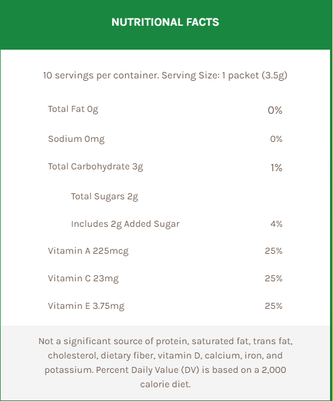Select the 1% carbohydrate daily value
The width and height of the screenshot is (333, 401).
point(277,168)
